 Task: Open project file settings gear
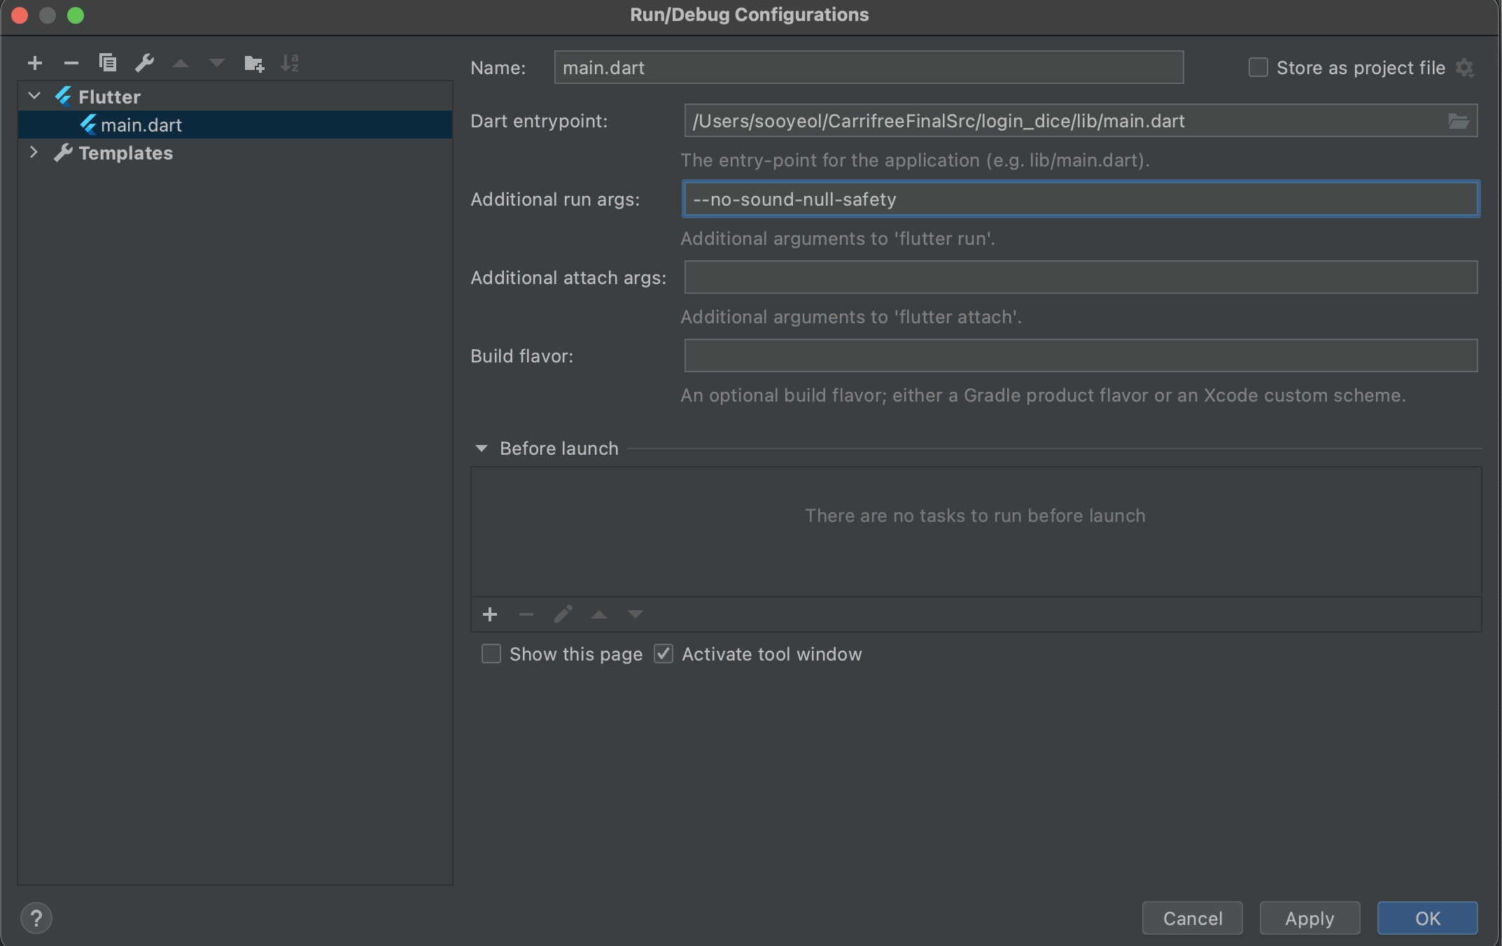1465,69
